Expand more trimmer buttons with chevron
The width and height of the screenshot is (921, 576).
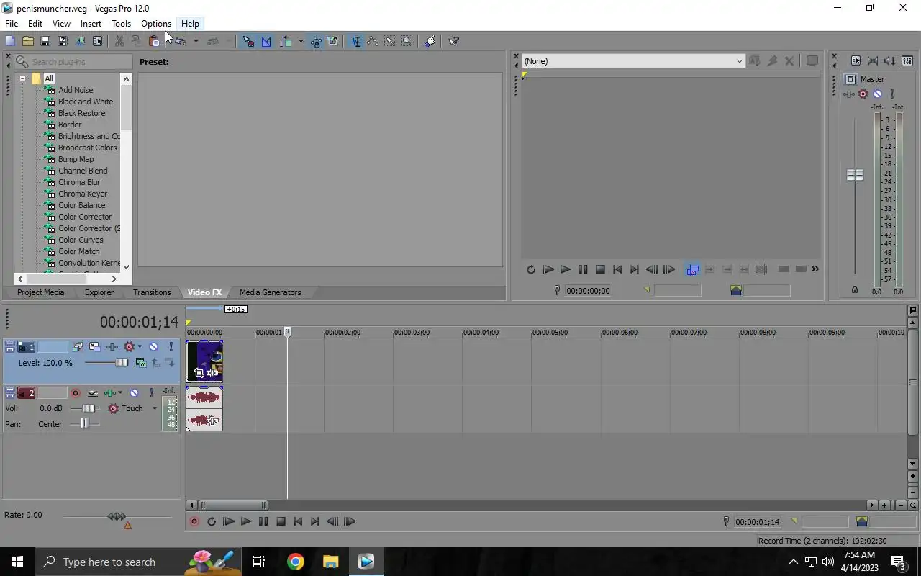(815, 269)
